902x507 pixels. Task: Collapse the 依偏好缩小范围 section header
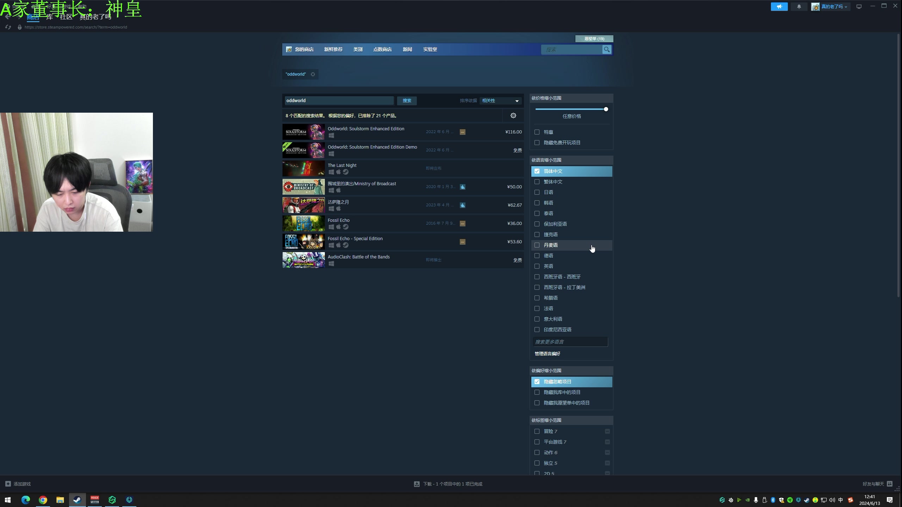pyautogui.click(x=571, y=371)
